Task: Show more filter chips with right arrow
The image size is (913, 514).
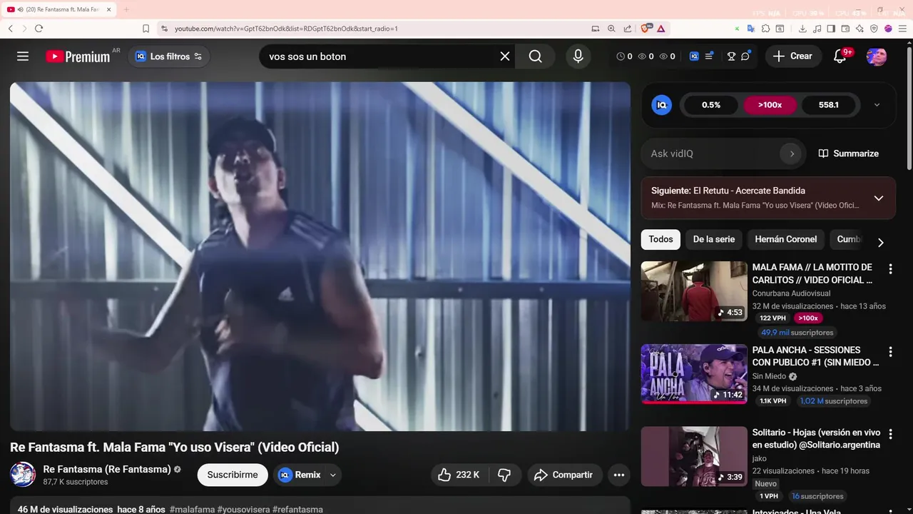Action: click(880, 243)
